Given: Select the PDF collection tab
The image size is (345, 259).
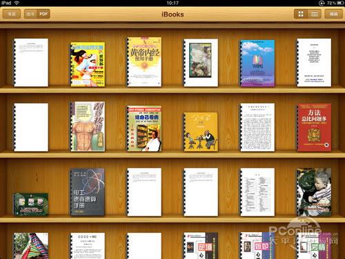Looking at the screenshot, I should (43, 14).
